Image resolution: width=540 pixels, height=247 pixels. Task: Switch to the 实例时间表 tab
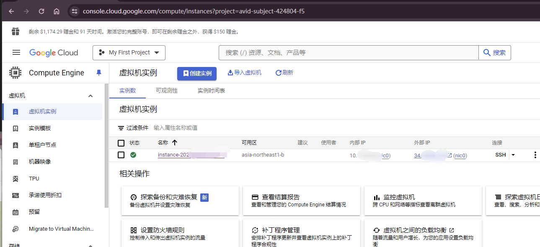point(212,90)
